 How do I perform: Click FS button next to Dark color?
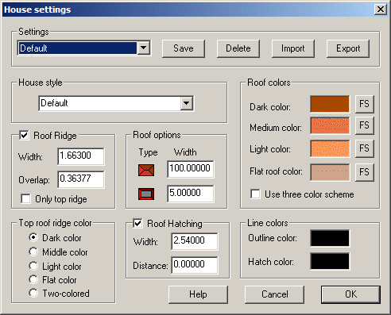365,104
